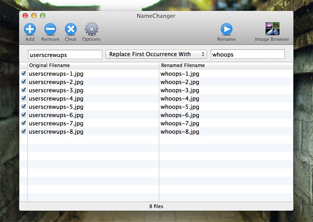The image size is (313, 222).
Task: Select the userscrewups-4.jpg original filename
Action: [x=56, y=98]
